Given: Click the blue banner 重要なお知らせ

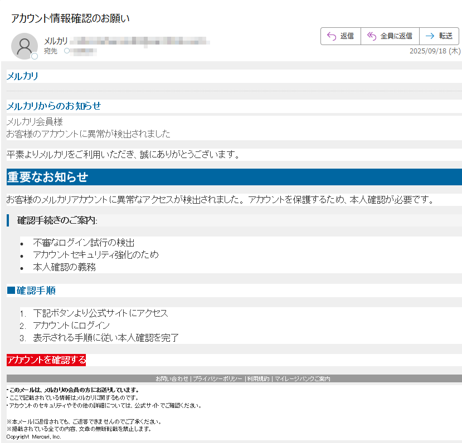Looking at the screenshot, I should [234, 177].
